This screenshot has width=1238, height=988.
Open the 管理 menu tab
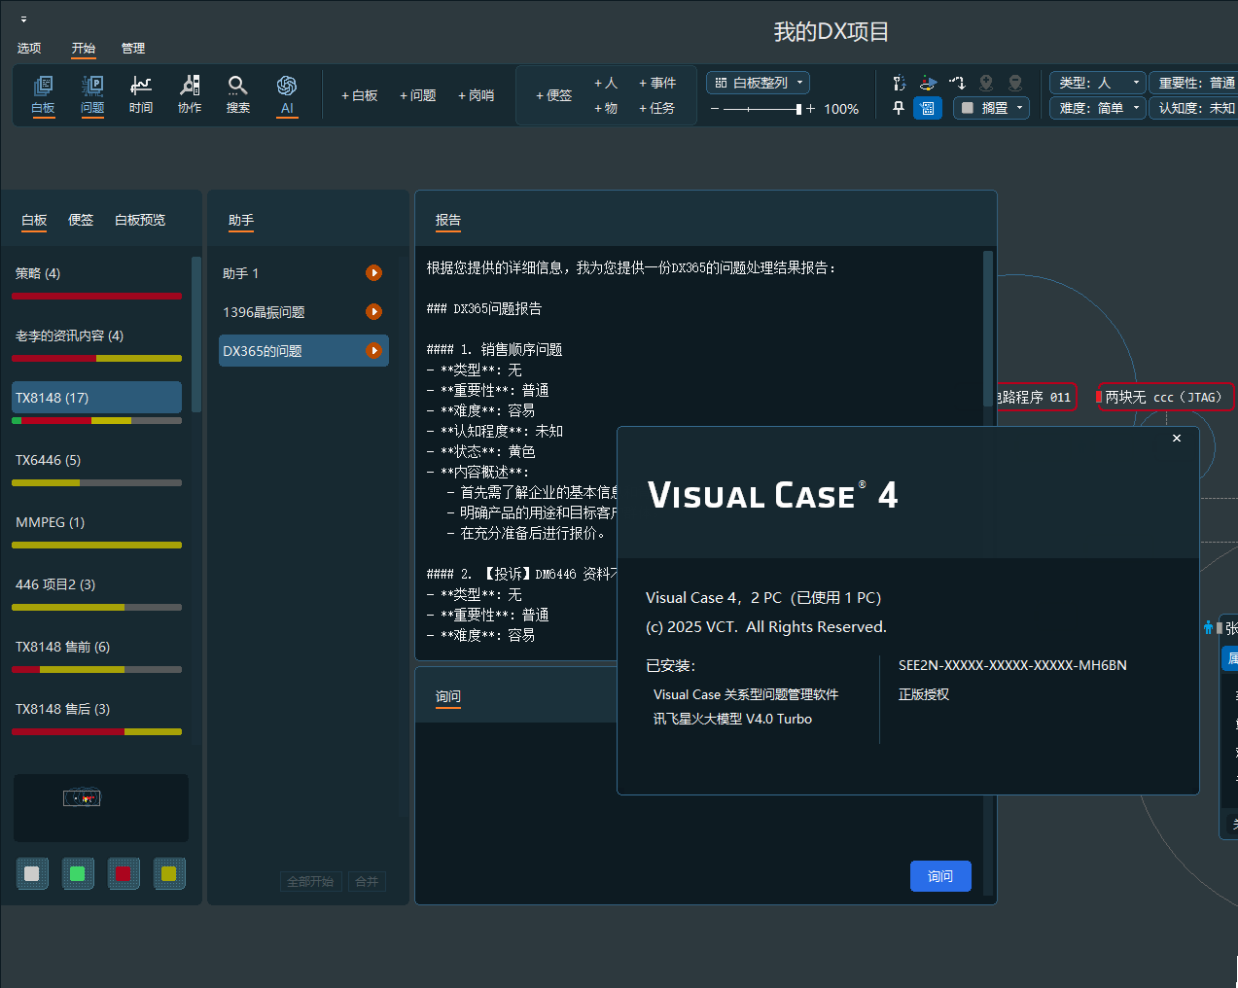point(133,48)
